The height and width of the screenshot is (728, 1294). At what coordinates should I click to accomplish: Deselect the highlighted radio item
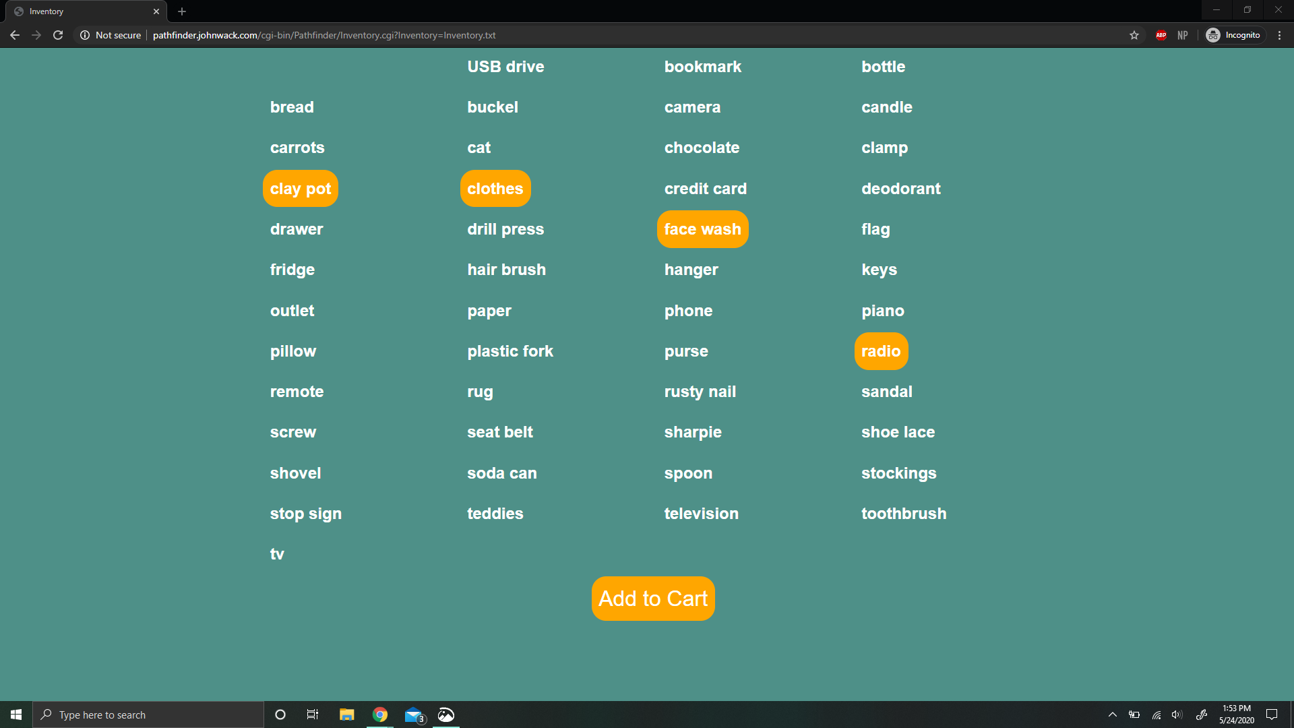click(881, 351)
